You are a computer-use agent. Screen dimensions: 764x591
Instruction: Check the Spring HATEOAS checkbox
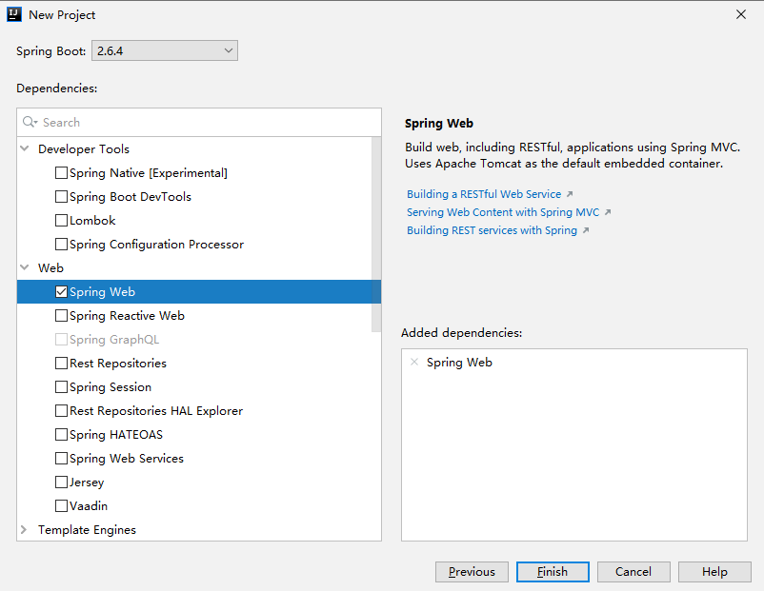click(x=61, y=434)
